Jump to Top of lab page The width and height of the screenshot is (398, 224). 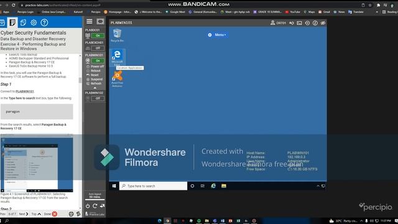[x=36, y=214]
